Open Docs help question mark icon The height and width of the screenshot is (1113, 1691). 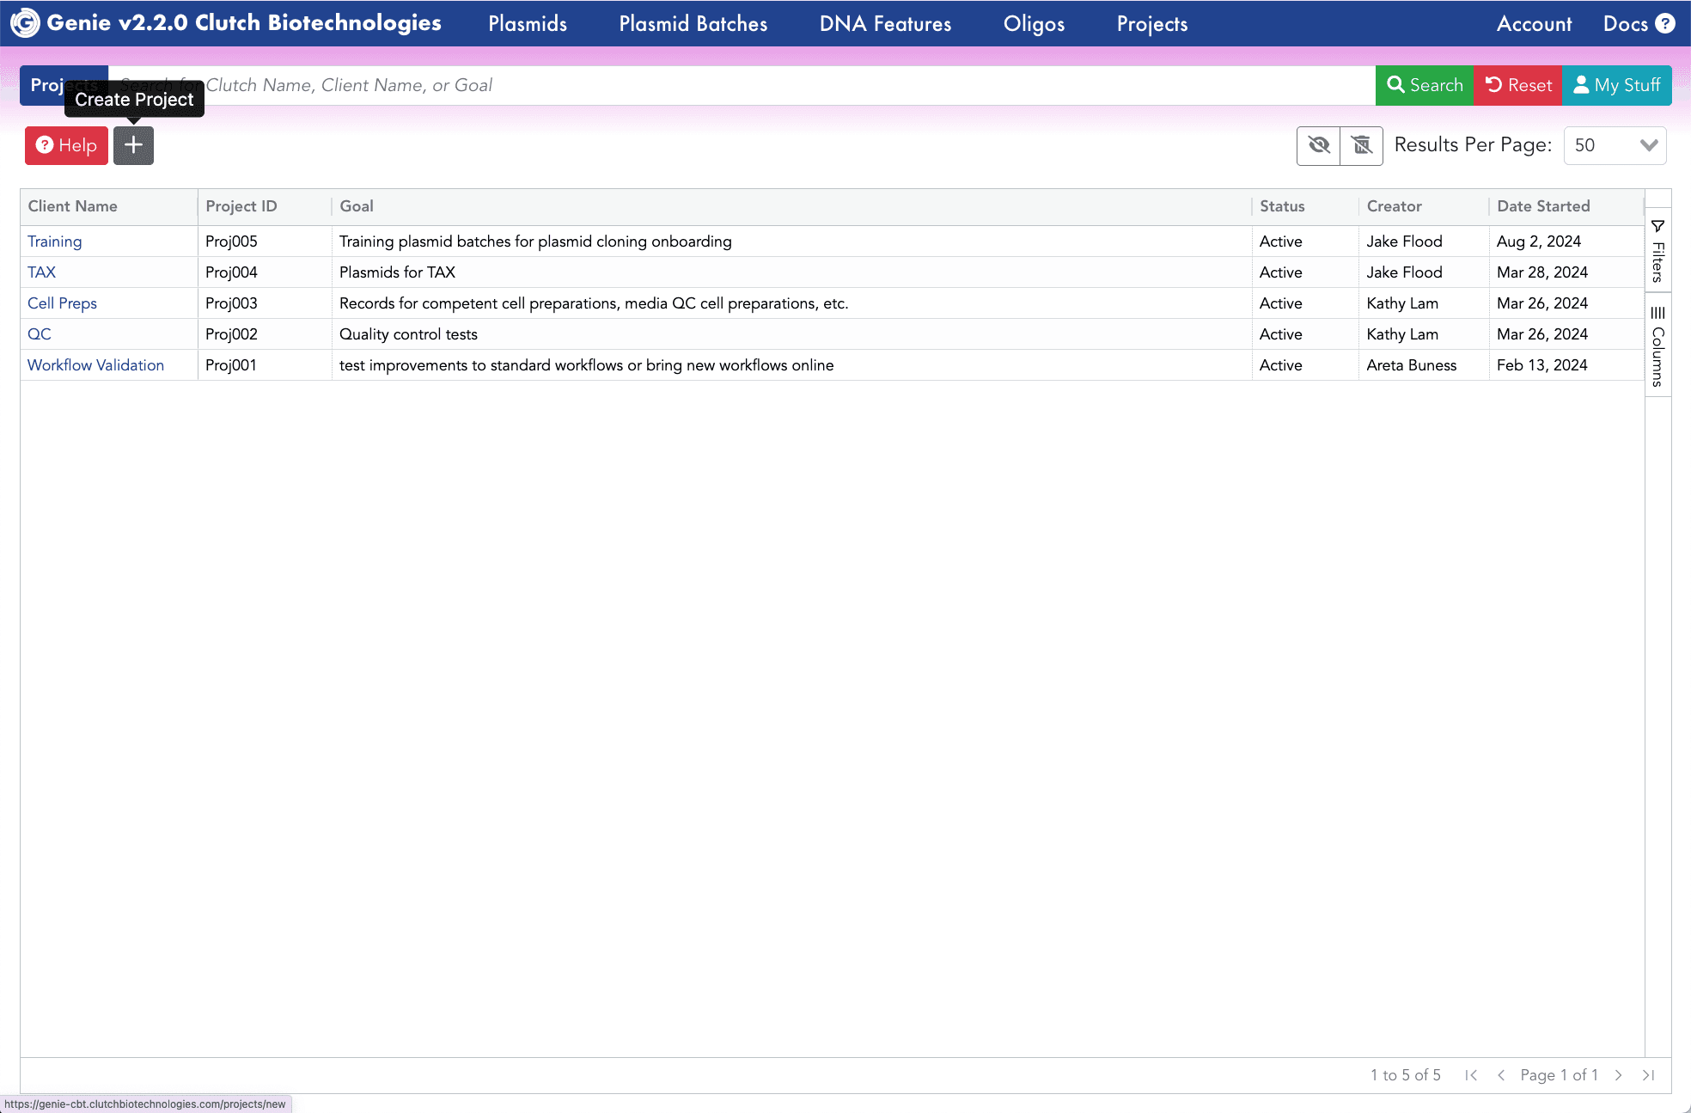[1665, 23]
